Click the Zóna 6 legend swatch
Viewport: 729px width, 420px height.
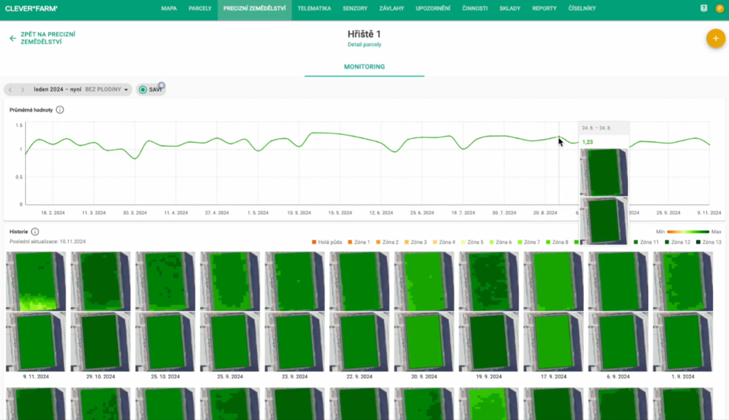492,242
